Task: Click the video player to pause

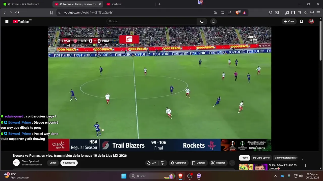Action: pyautogui.click(x=160, y=89)
